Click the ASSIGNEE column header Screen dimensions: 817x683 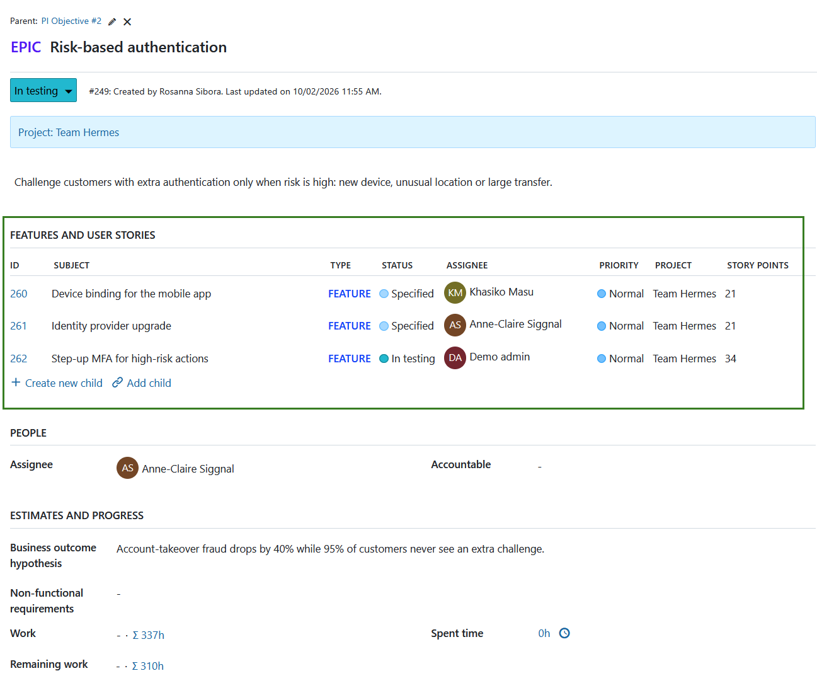(467, 265)
